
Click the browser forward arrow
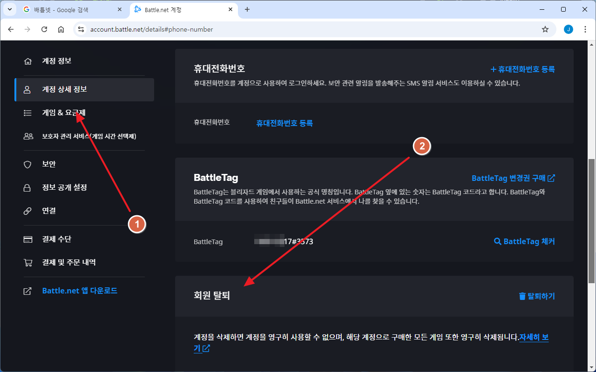click(x=27, y=29)
